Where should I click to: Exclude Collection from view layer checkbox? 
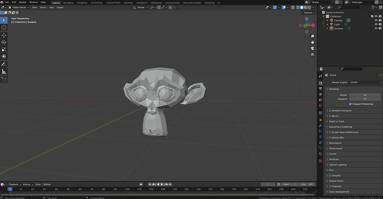point(372,16)
